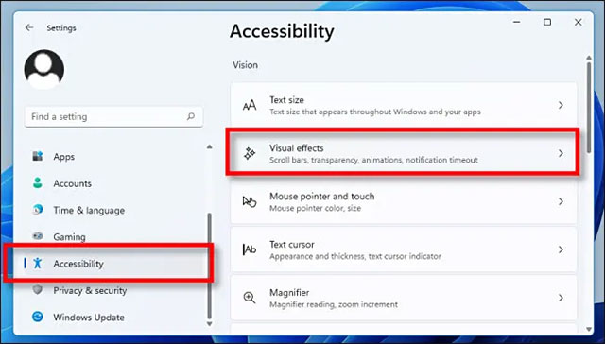Click the sidebar scrollbar thumb

[209, 266]
